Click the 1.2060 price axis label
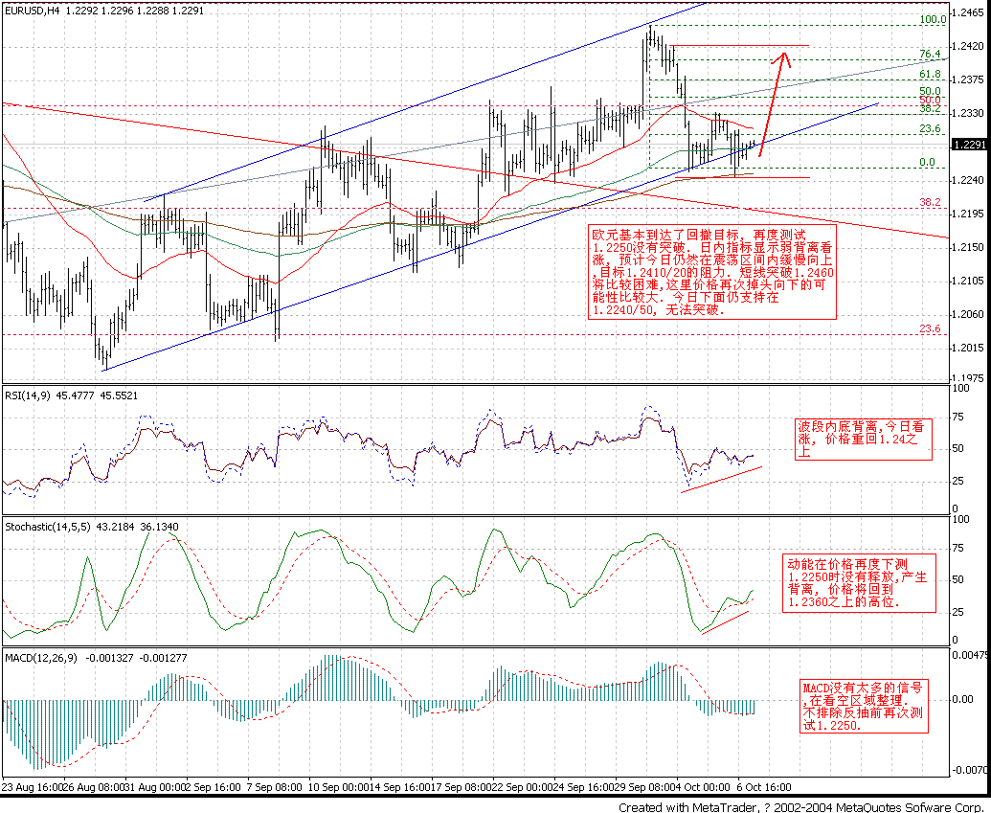 (x=970, y=314)
